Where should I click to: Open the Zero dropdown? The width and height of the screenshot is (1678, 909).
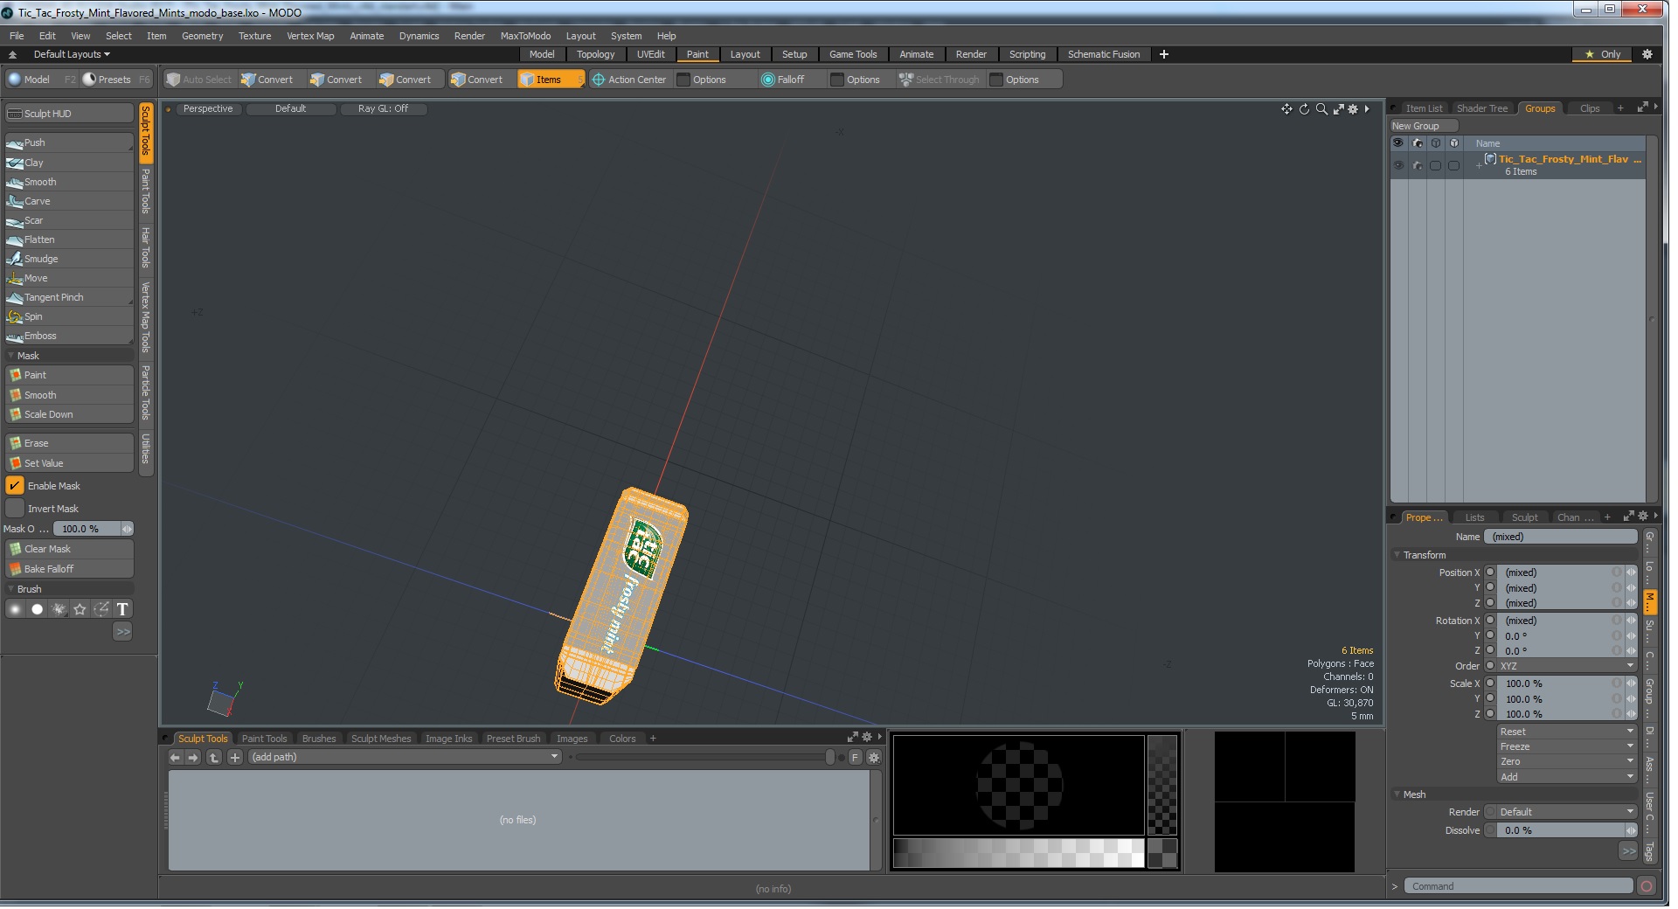point(1567,761)
